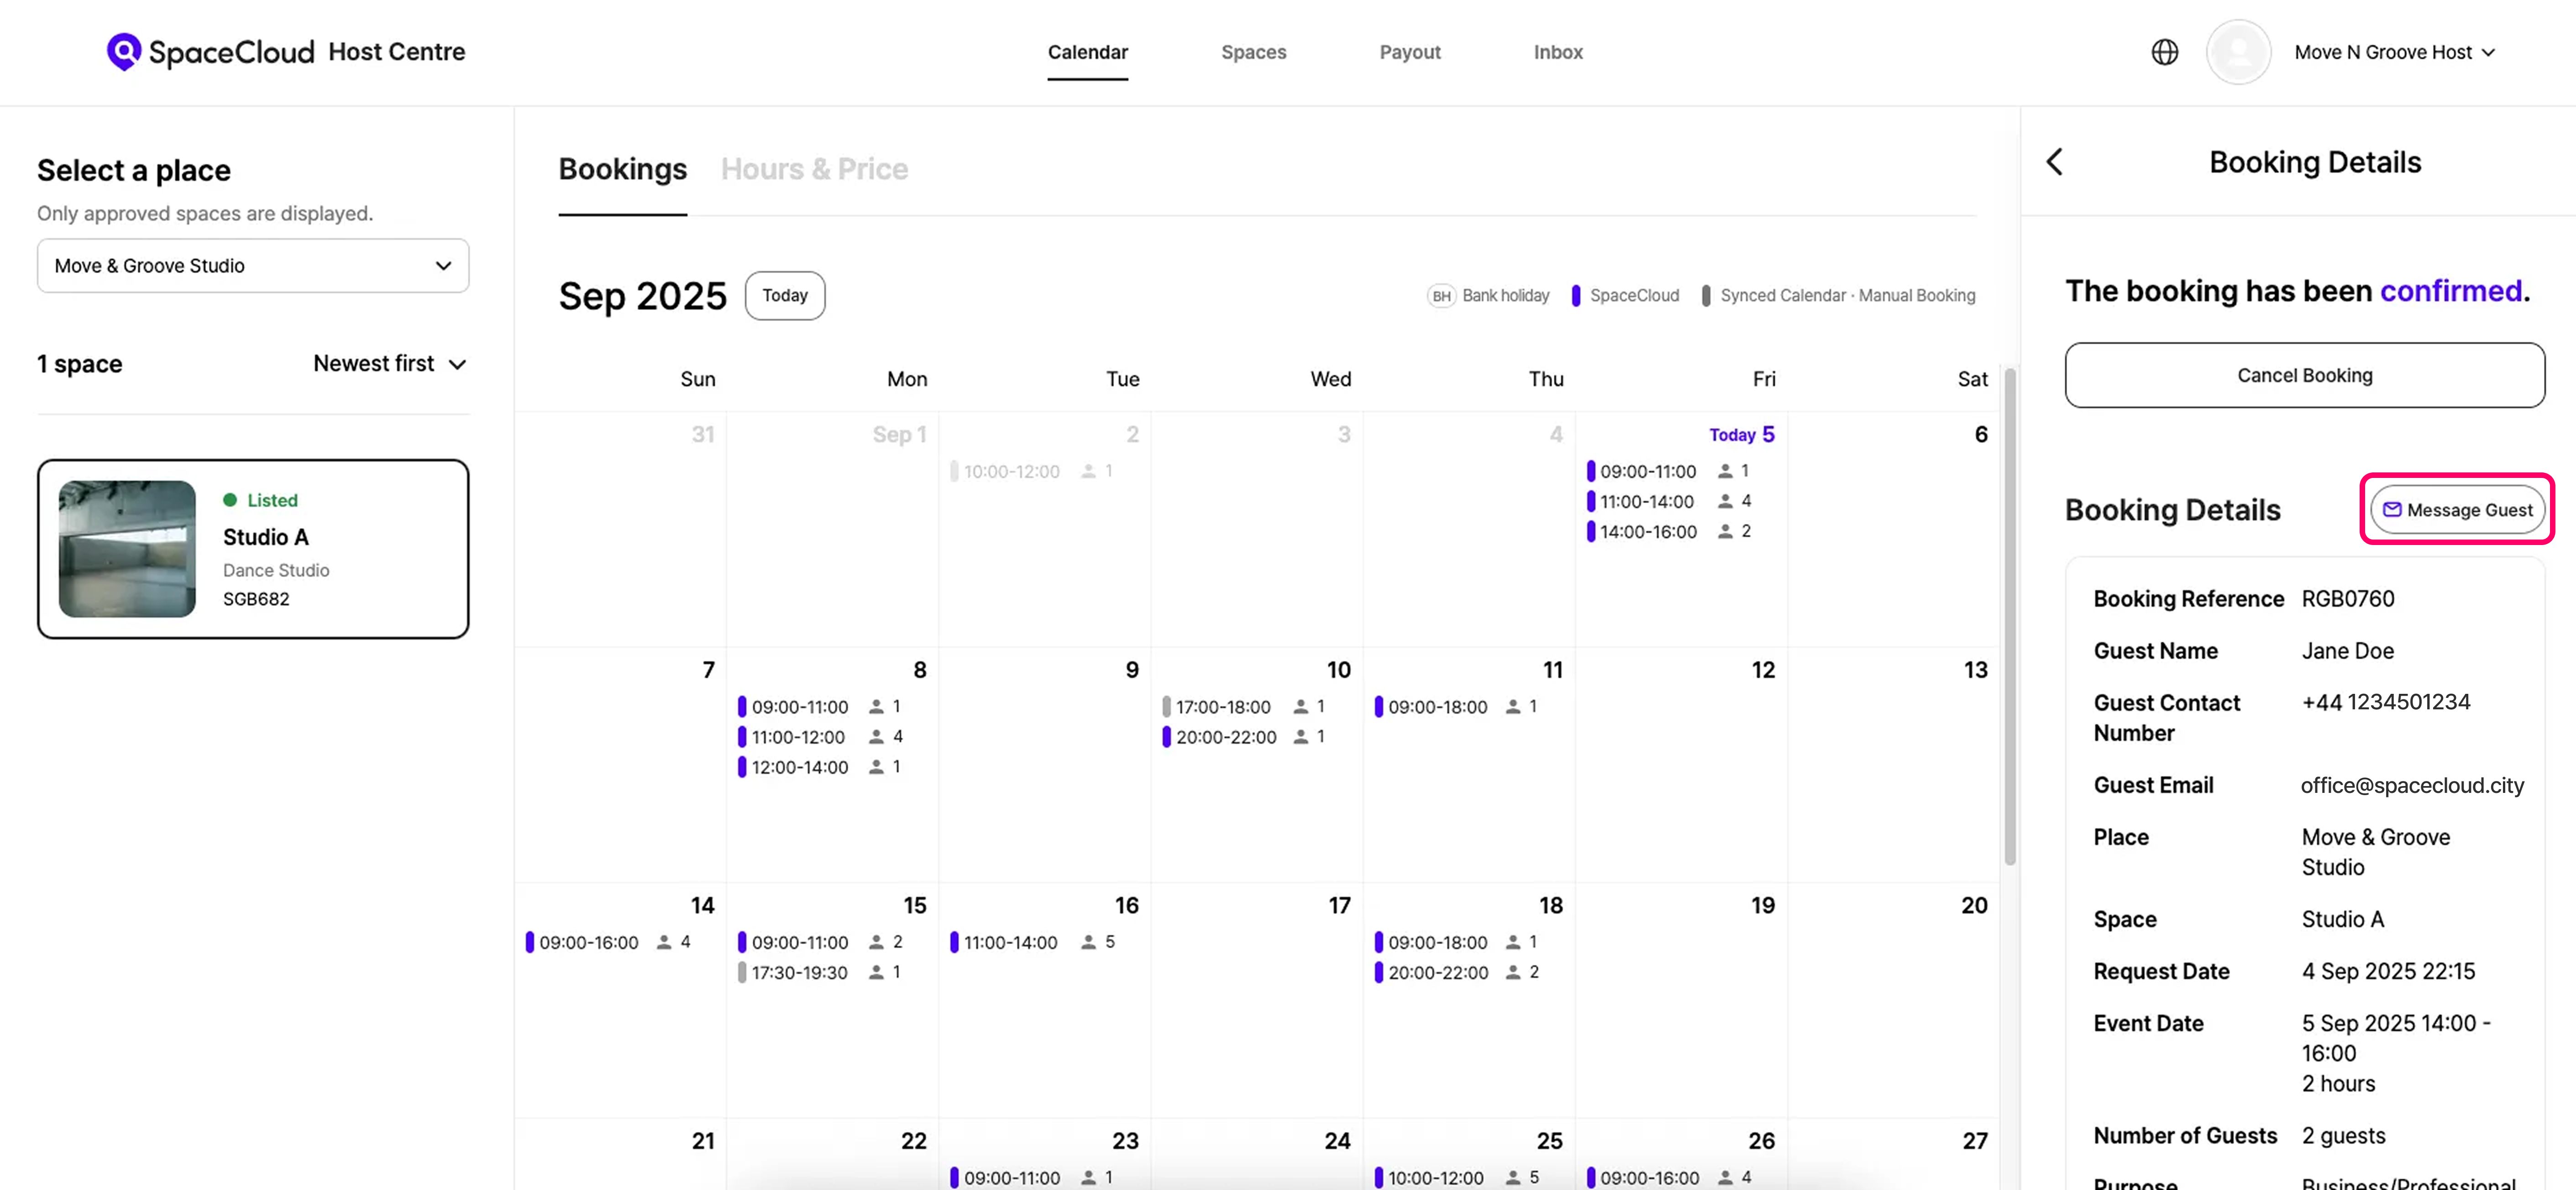Screen dimensions: 2576x1190
Task: Switch to the Hours & Price tab
Action: (x=814, y=169)
